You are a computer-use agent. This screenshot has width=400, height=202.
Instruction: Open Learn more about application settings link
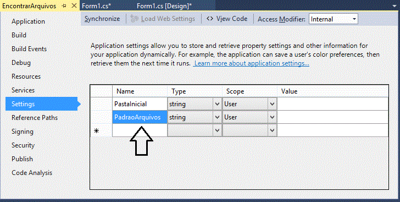tap(252, 63)
